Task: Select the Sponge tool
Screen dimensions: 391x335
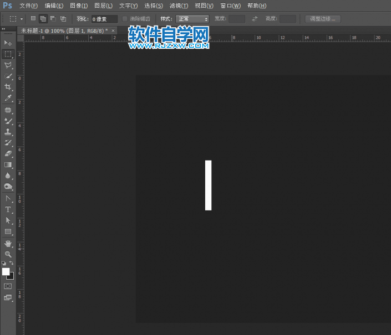Action: [x=8, y=187]
